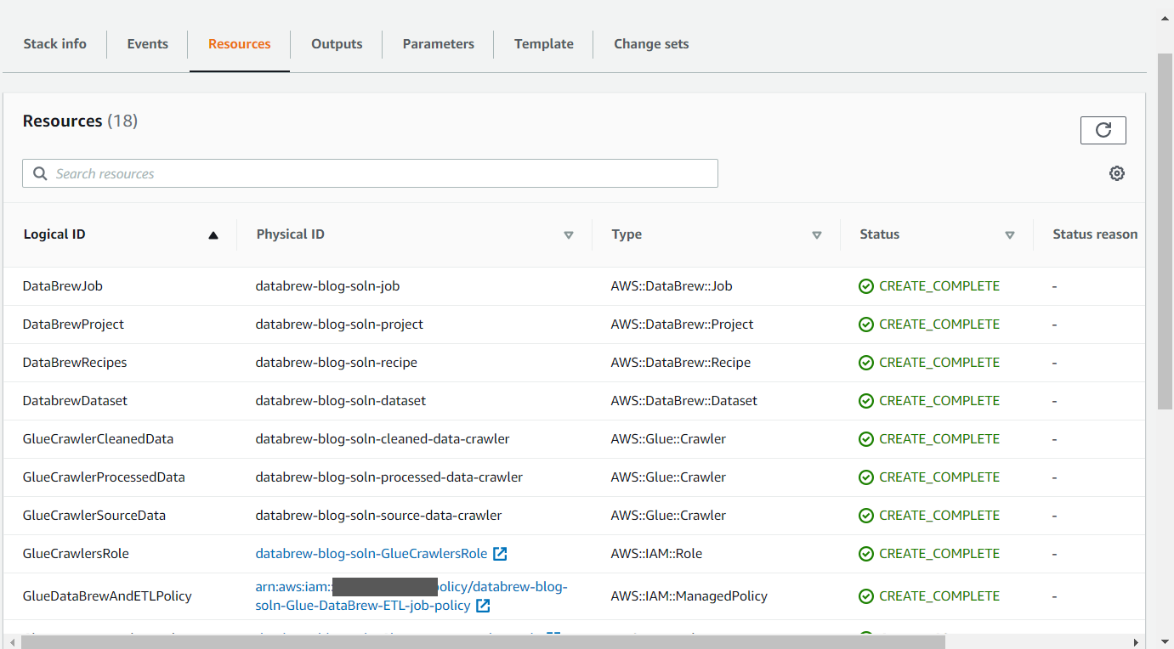Switch to the Stack info tab
The width and height of the screenshot is (1174, 649).
pos(55,44)
